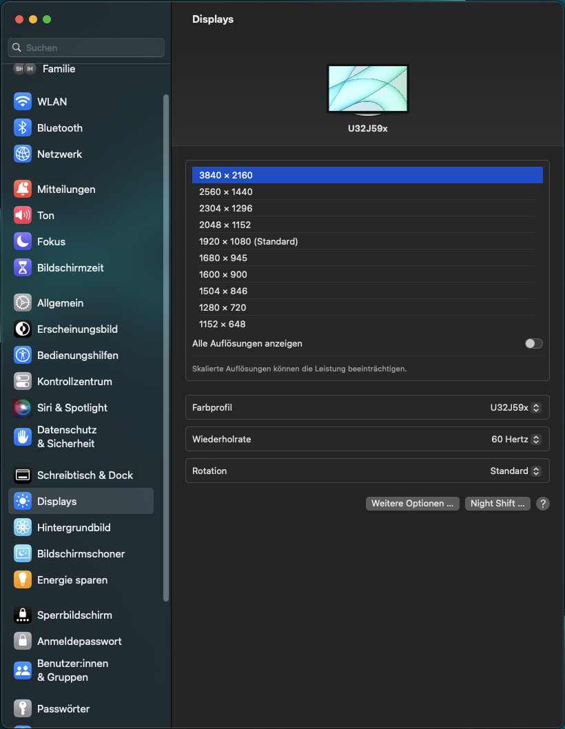The width and height of the screenshot is (565, 729).
Task: Click the Suchen search field
Action: tap(86, 48)
